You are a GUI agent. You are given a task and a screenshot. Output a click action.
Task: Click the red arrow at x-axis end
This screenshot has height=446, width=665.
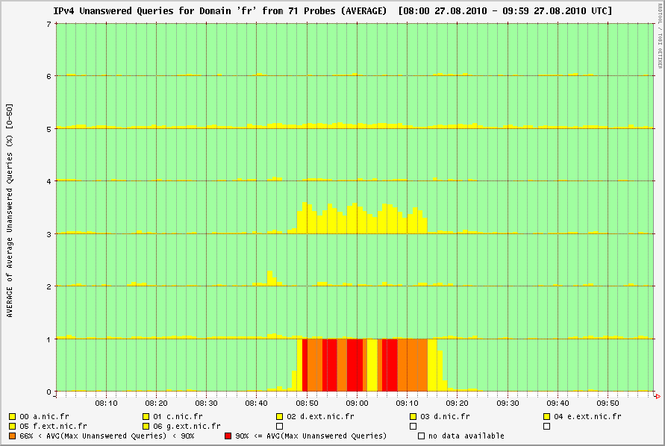657,392
